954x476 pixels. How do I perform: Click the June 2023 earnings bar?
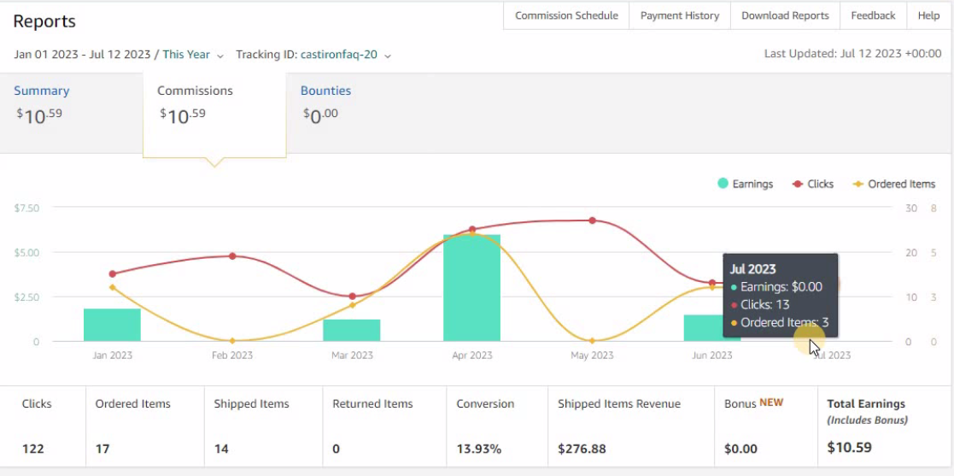tap(704, 328)
